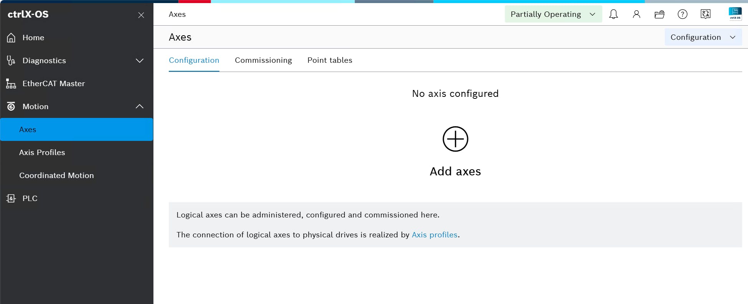Click the ctrlX OS logo icon
The width and height of the screenshot is (748, 304).
point(735,14)
